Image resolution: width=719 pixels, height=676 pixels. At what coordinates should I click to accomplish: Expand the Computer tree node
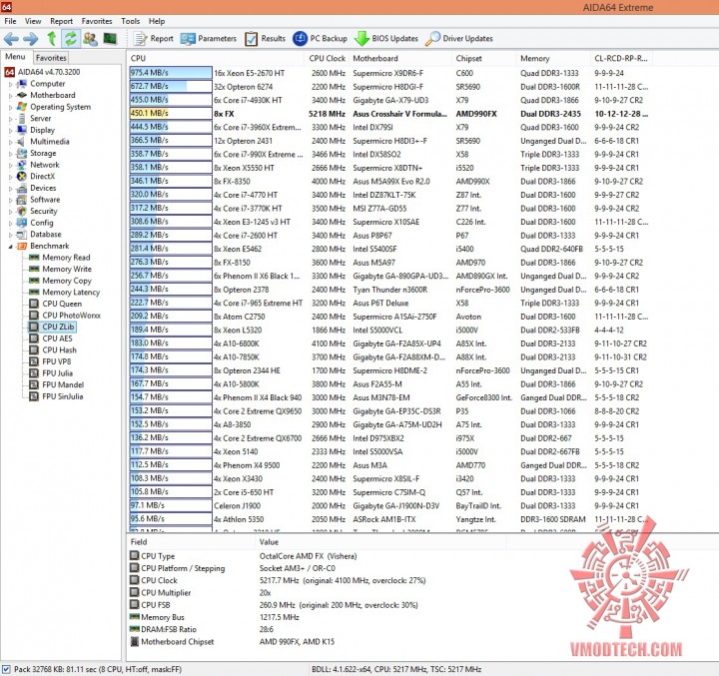[x=10, y=84]
